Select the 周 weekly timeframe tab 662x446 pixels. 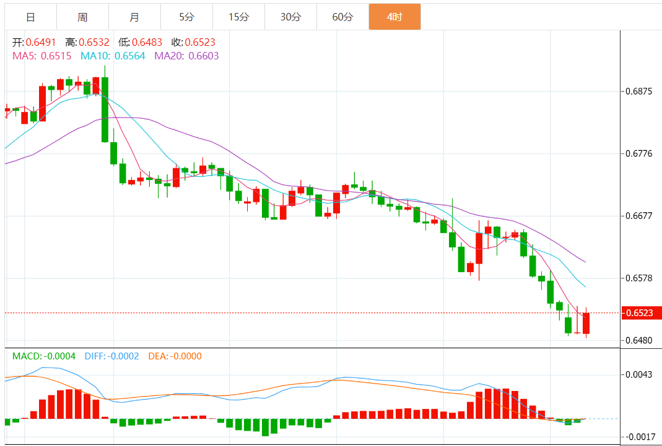pos(83,17)
